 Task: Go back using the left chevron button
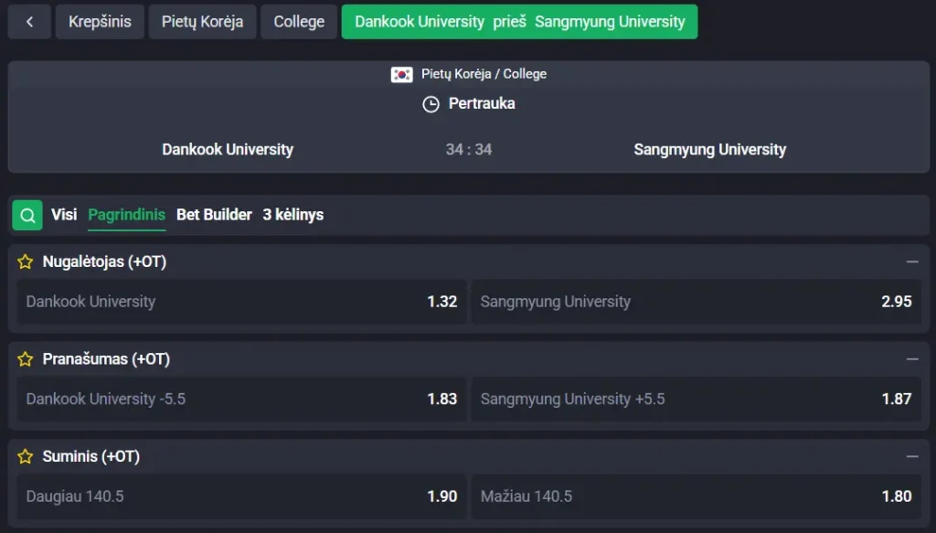point(29,22)
